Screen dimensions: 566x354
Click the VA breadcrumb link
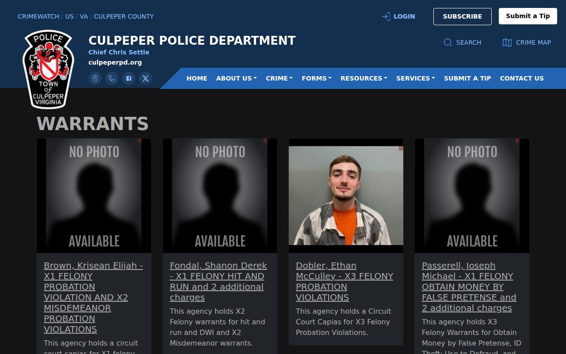pyautogui.click(x=84, y=16)
